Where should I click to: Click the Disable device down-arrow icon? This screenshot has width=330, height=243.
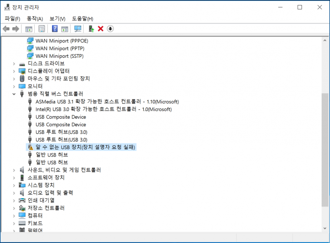point(110,29)
